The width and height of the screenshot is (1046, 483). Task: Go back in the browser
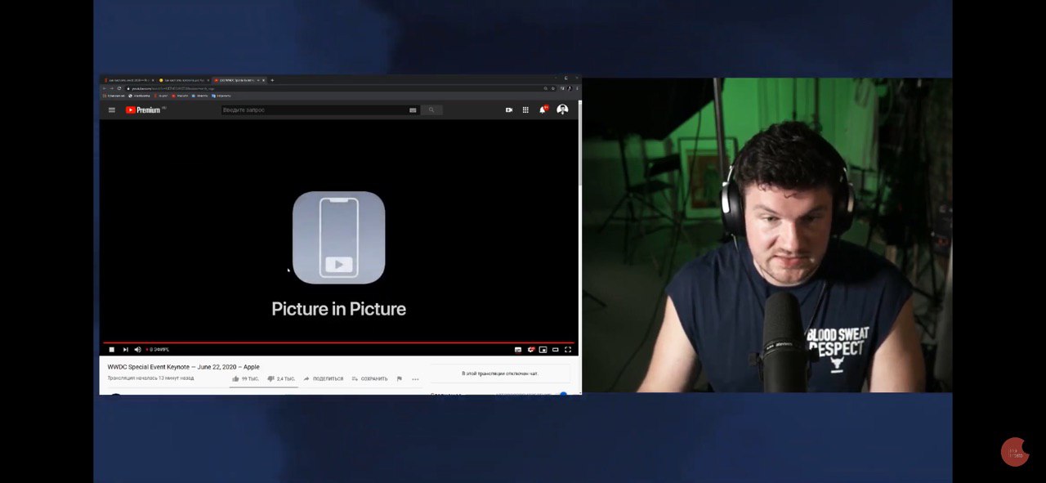click(105, 88)
